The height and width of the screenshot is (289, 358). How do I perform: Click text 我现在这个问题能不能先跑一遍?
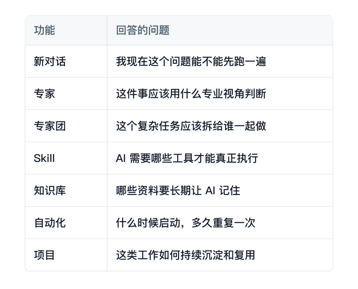(191, 61)
